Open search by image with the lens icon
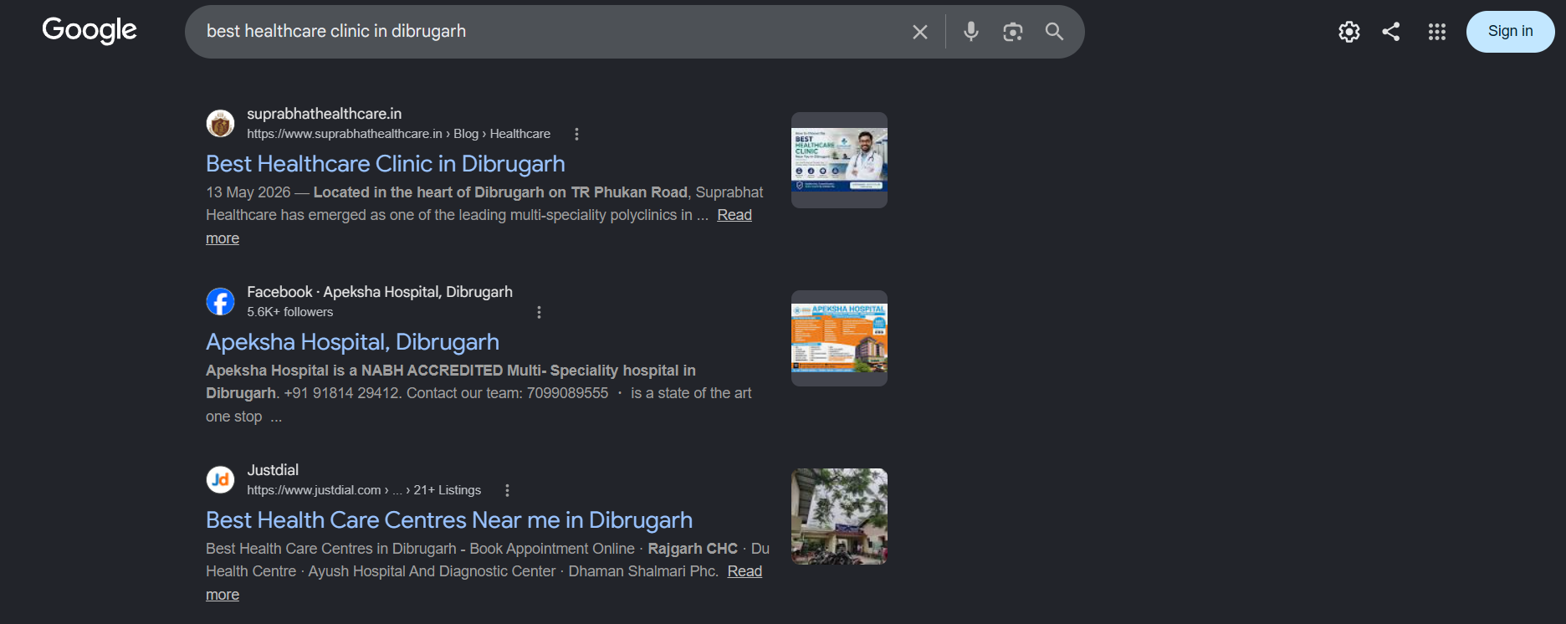Viewport: 1566px width, 624px height. pyautogui.click(x=1013, y=32)
